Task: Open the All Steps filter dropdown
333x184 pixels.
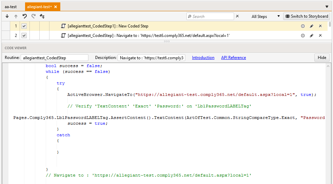Action: coord(266,16)
